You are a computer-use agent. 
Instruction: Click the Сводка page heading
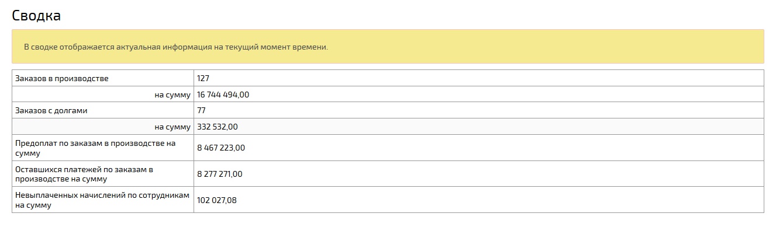pos(36,16)
